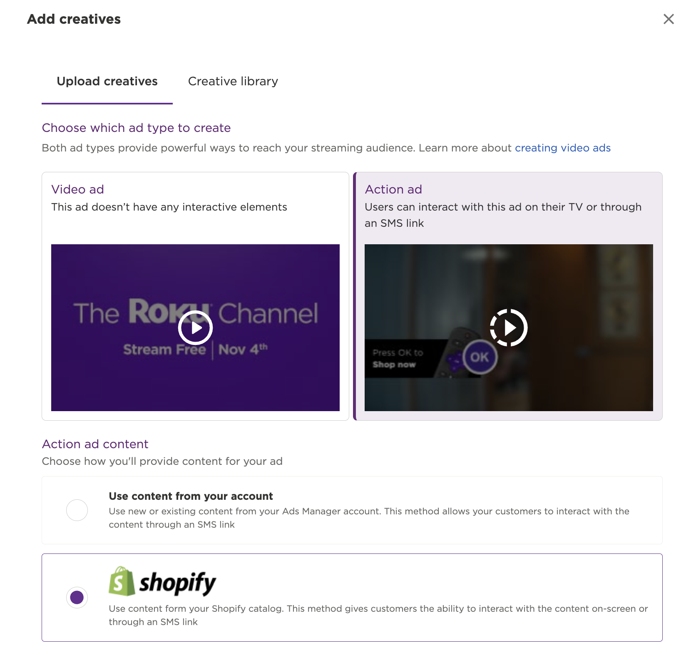
Task: Click the Action ad content section heading
Action: coord(95,444)
